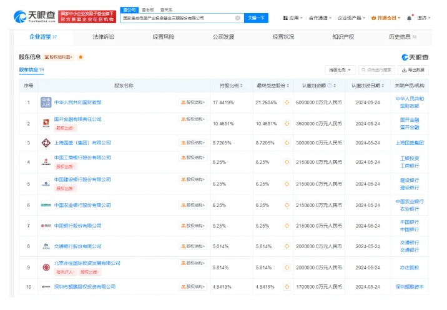Open the user account dropdown at top right

(424, 18)
